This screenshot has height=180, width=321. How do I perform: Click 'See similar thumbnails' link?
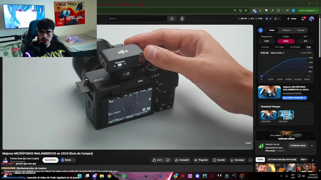[294, 98]
